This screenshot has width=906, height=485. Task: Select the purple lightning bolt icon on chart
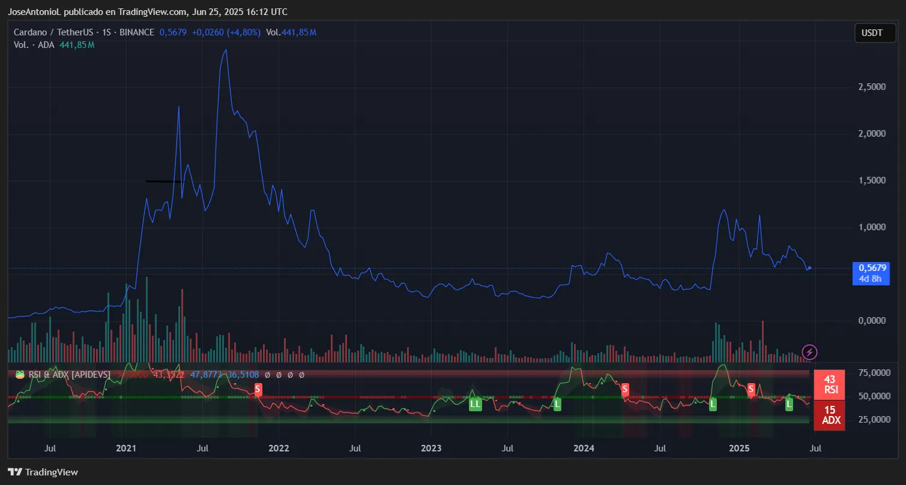[x=809, y=353]
